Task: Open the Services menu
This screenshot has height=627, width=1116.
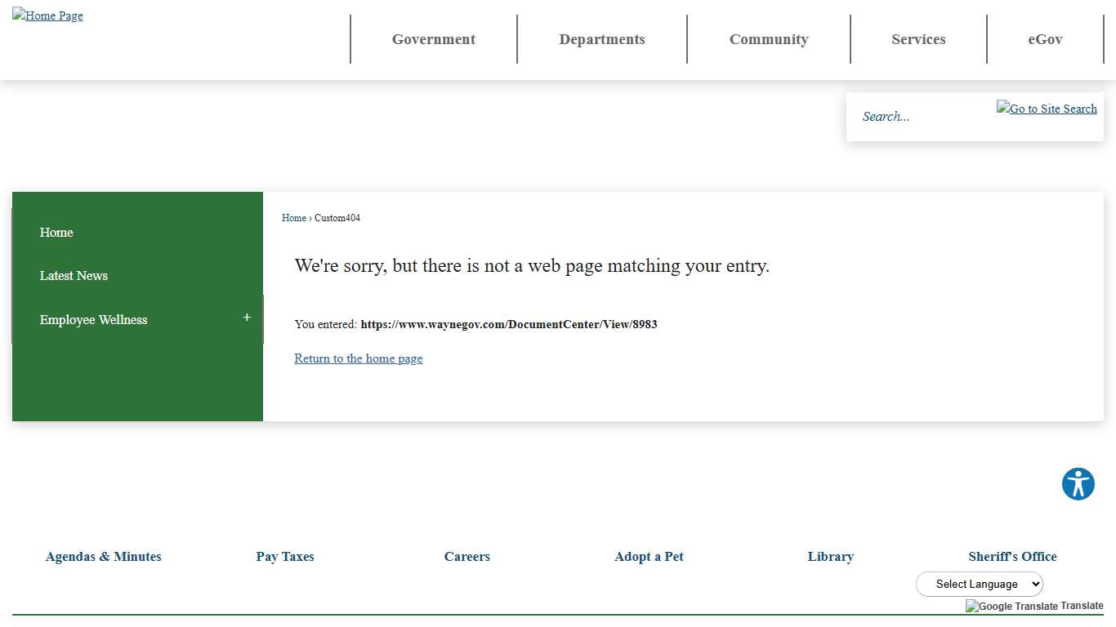Action: click(918, 39)
